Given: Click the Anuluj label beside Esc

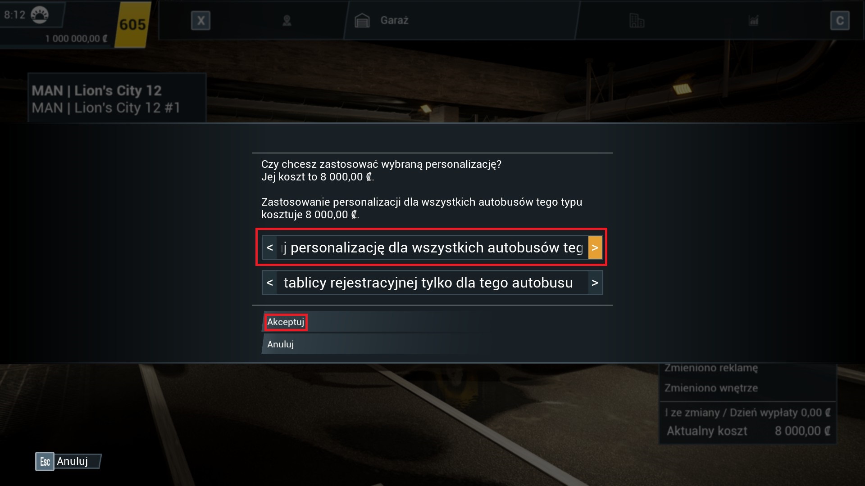Looking at the screenshot, I should [72, 461].
